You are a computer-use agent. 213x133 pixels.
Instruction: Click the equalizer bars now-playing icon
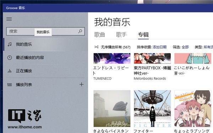10,71
